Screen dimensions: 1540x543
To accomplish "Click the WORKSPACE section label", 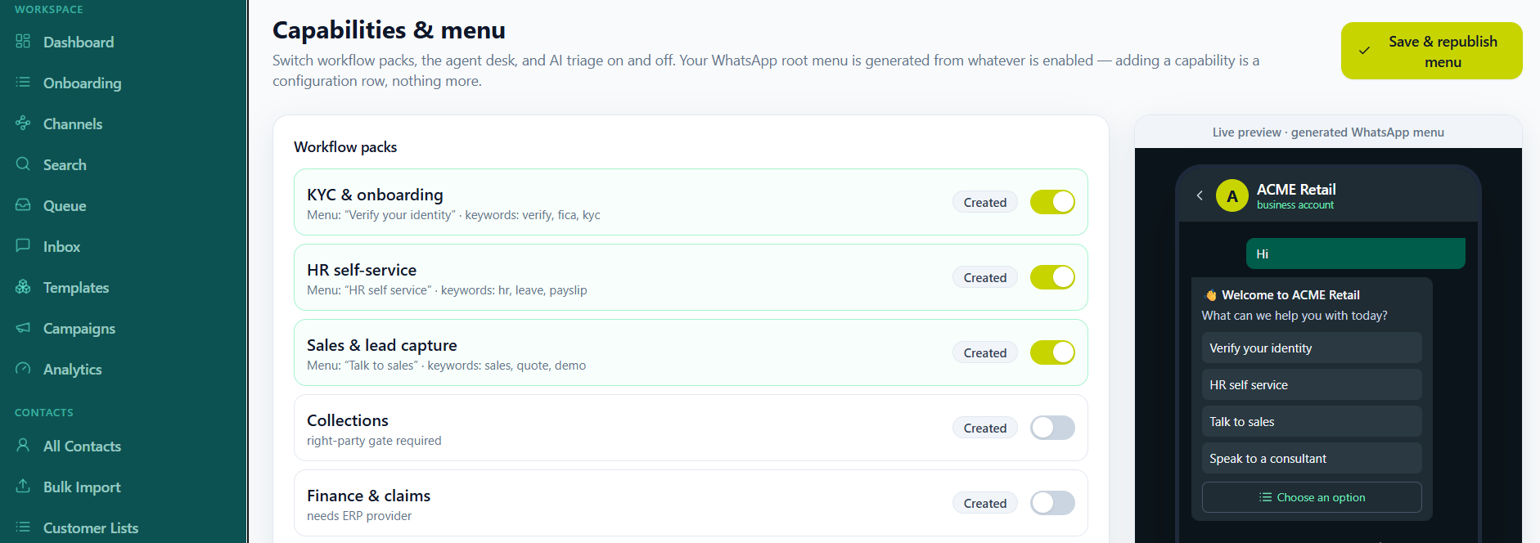I will click(49, 10).
